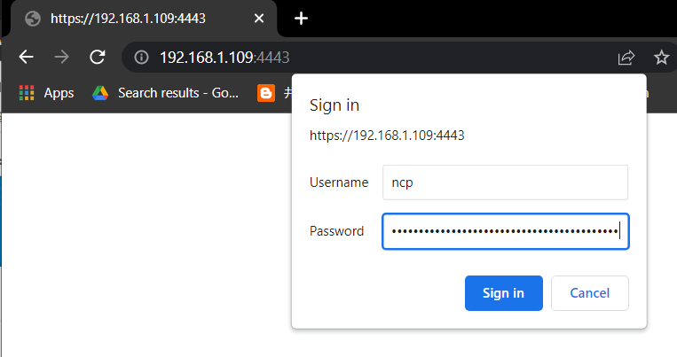The image size is (677, 357).
Task: Dismiss the dialog with Cancel
Action: click(x=590, y=293)
